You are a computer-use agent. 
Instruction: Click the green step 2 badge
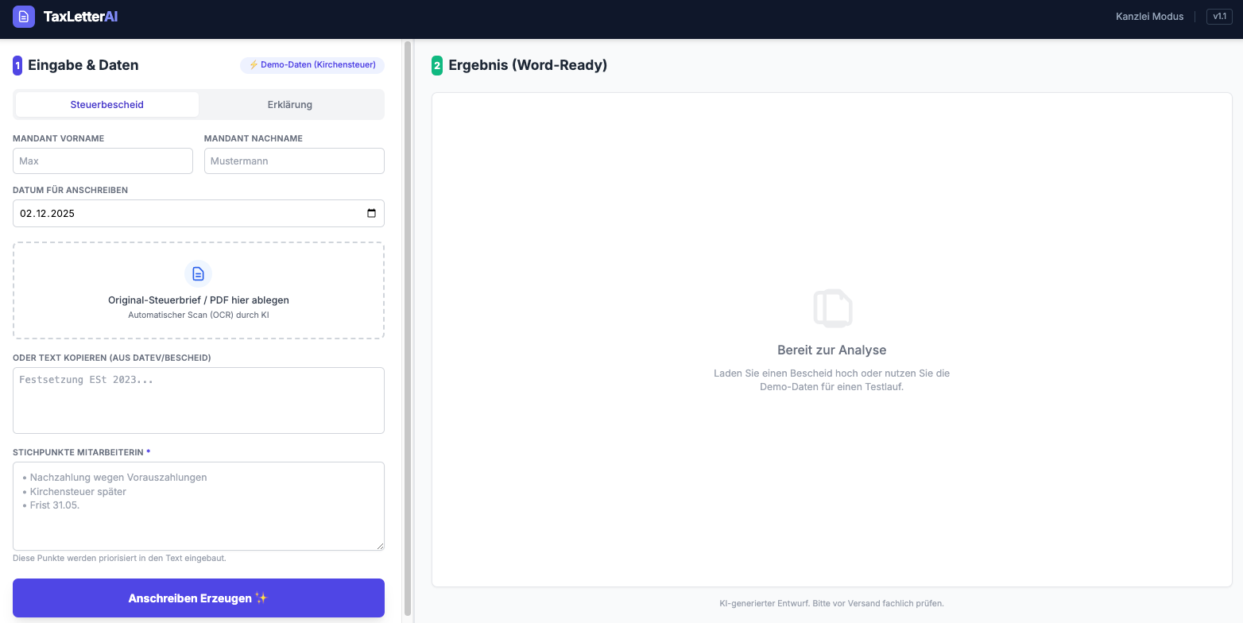click(x=437, y=65)
